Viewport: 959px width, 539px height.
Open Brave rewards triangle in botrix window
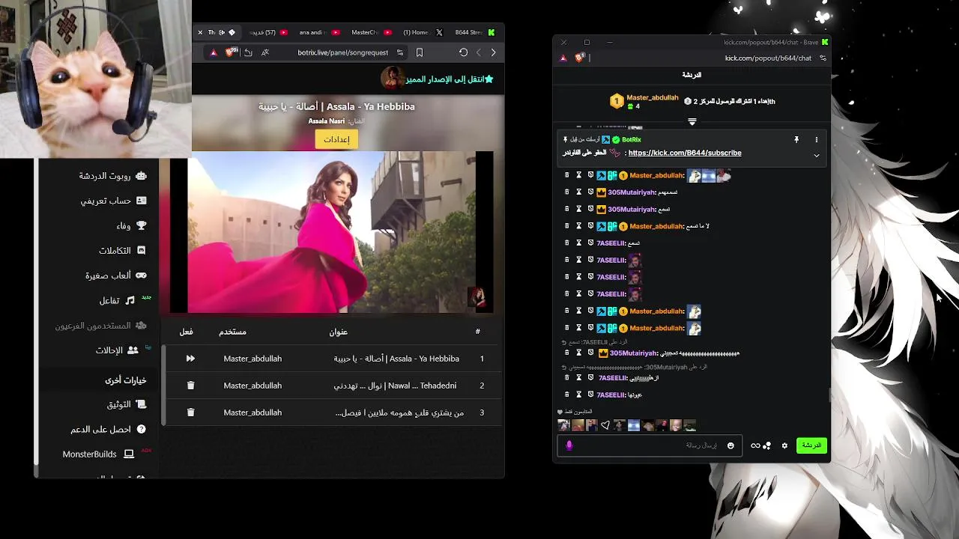pyautogui.click(x=214, y=52)
